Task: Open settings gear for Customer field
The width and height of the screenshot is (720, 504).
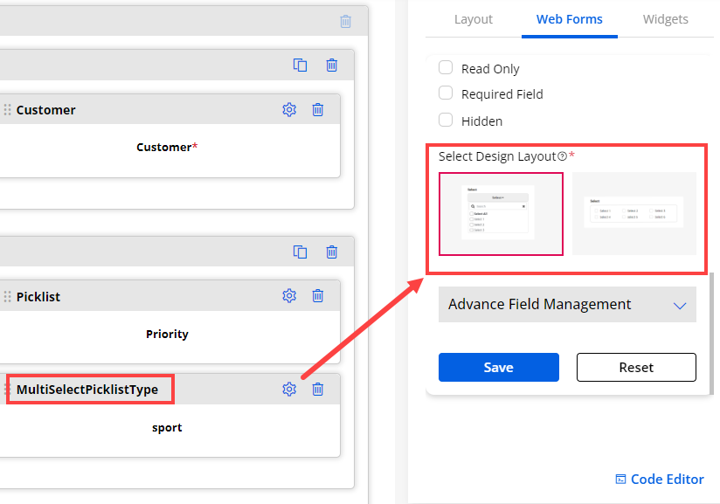Action: [x=289, y=110]
